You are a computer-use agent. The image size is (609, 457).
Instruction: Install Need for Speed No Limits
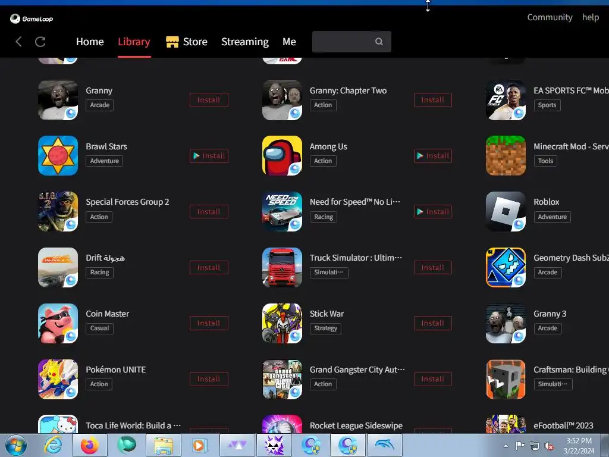point(433,212)
